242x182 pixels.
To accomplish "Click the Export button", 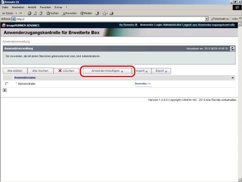I will point(161,71).
